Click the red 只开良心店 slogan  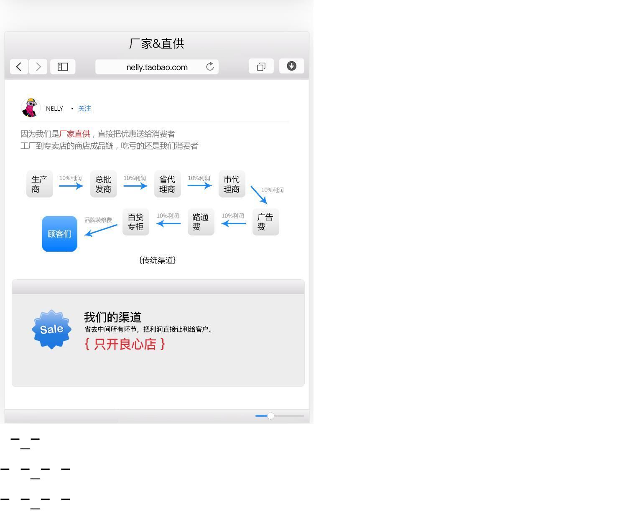(125, 344)
